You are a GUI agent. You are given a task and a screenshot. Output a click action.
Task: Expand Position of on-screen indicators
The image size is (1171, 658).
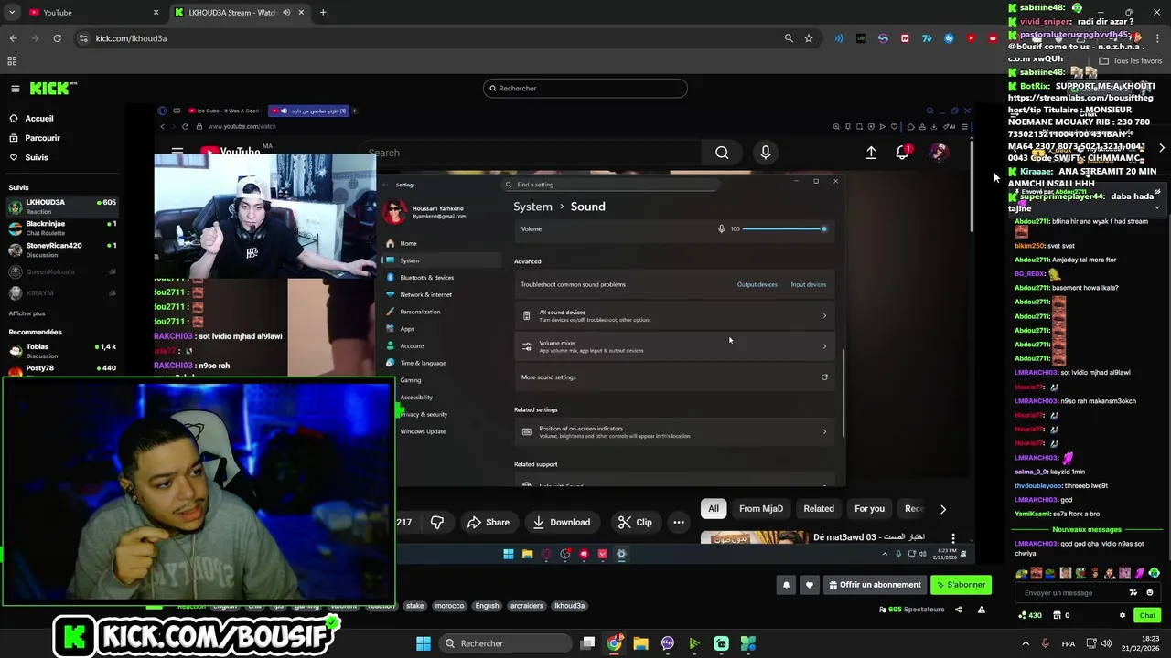(675, 432)
